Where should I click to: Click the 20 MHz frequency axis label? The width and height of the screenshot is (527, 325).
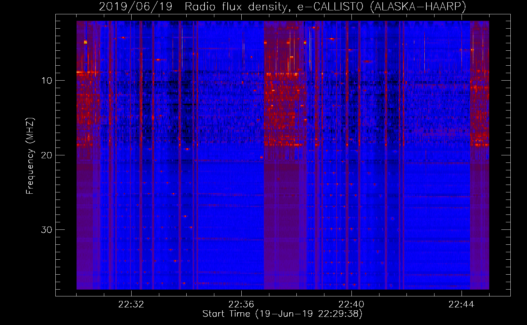point(47,155)
